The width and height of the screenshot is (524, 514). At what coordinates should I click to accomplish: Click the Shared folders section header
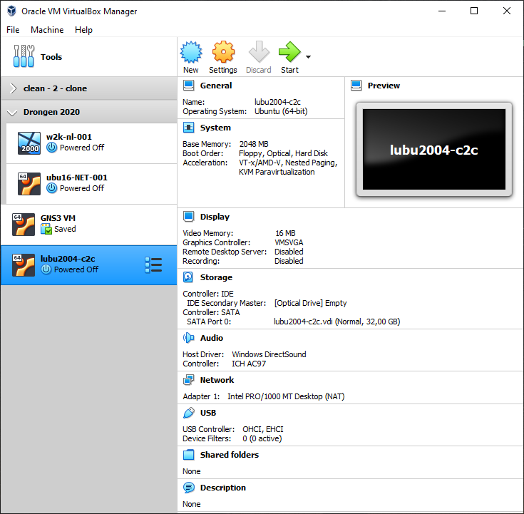point(229,455)
